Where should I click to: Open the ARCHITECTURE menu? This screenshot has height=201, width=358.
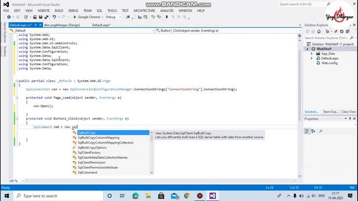coord(144,11)
